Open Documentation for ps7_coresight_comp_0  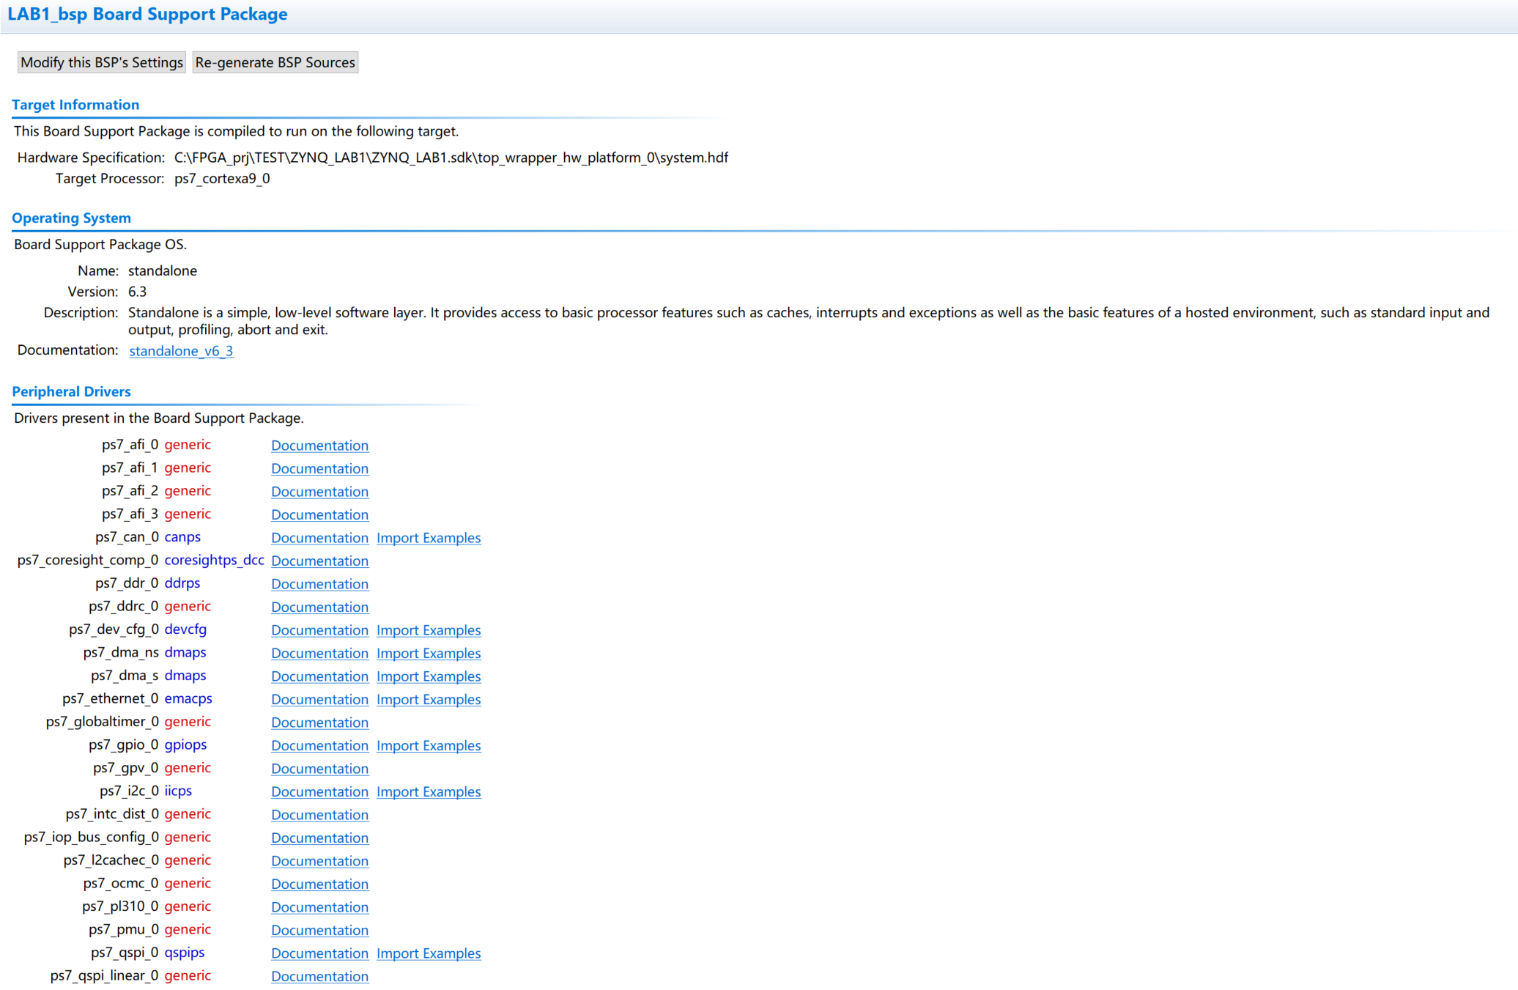[x=319, y=561]
